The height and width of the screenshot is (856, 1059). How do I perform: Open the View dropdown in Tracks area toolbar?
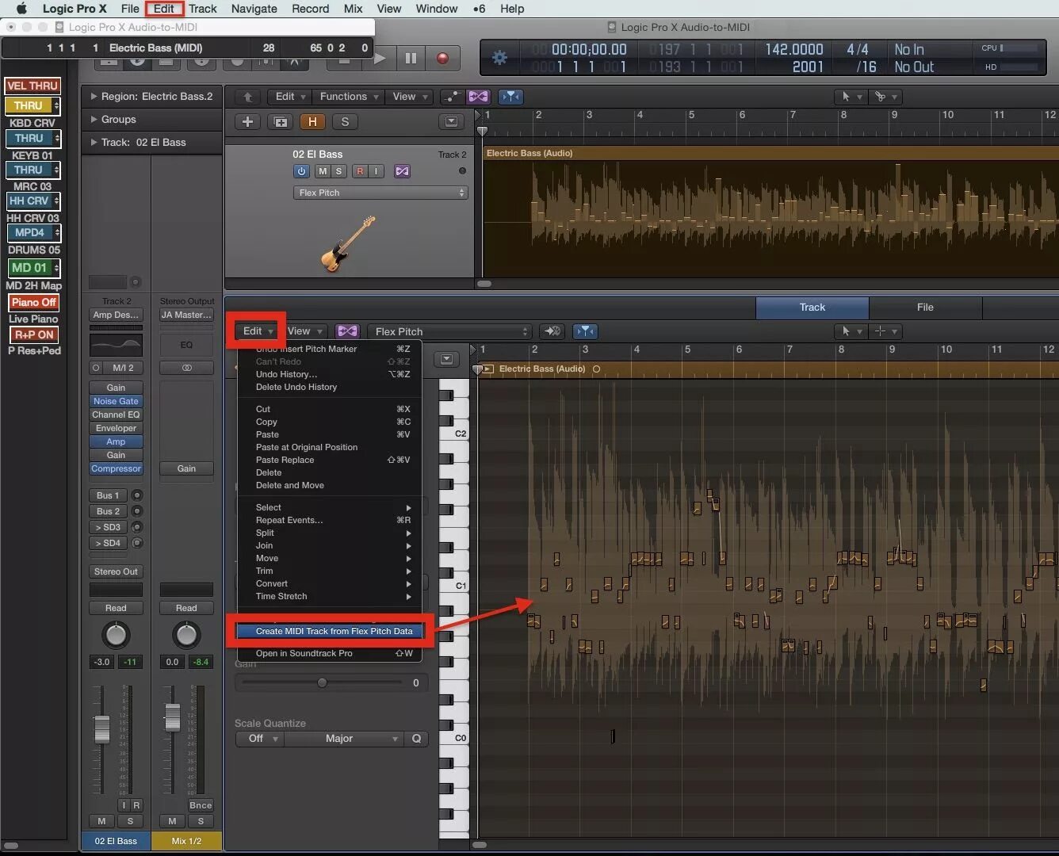click(x=410, y=97)
